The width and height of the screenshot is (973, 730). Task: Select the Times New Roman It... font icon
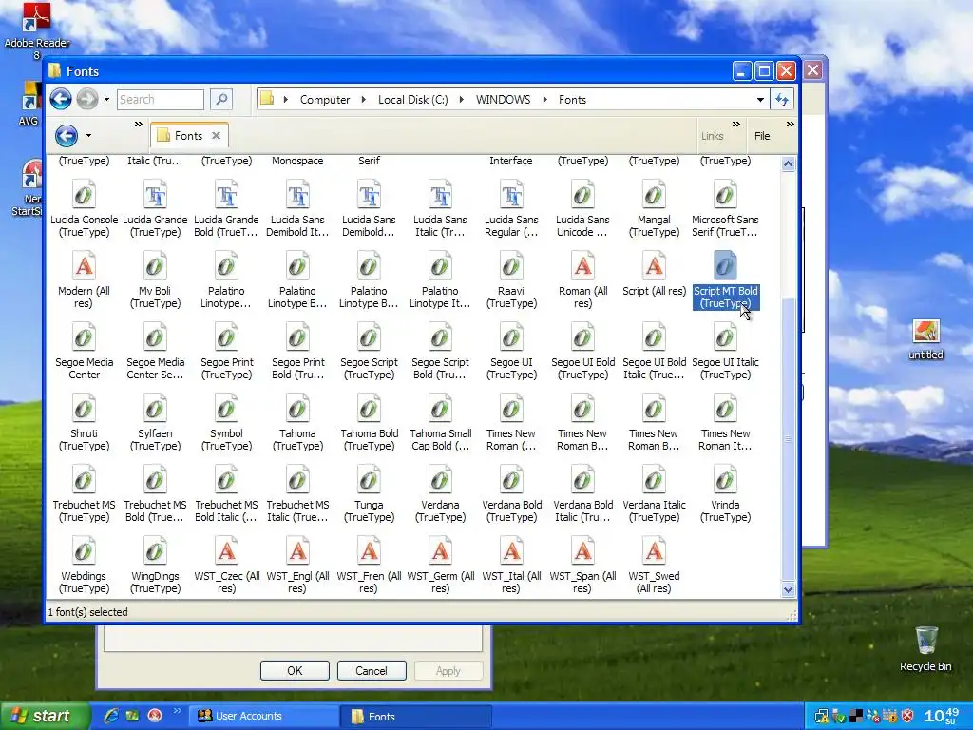click(725, 409)
